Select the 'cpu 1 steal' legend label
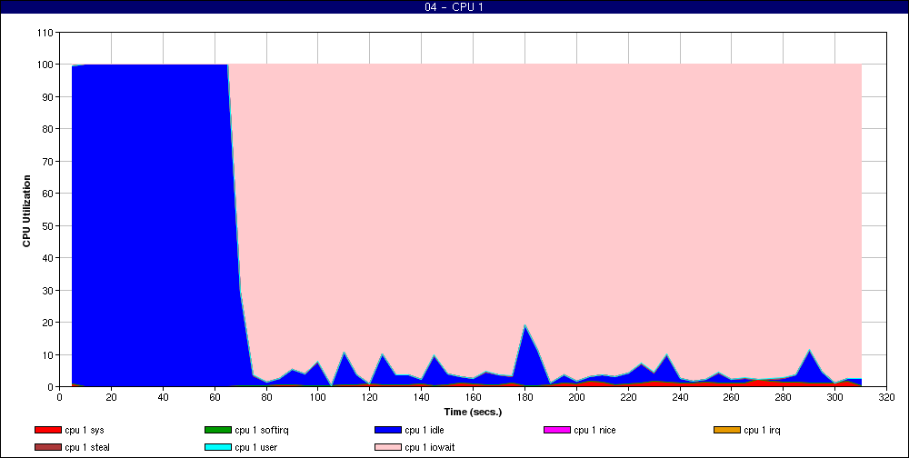 (87, 448)
